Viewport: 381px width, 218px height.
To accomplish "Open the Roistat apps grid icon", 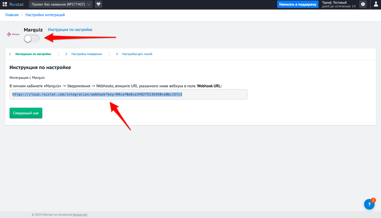I will [x=5, y=4].
